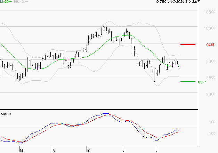Click the 9000 price axis label
The height and width of the screenshot is (153, 218).
pos(211,61)
